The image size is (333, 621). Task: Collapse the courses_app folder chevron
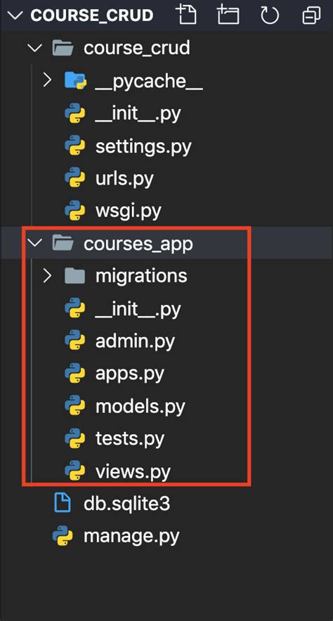[x=35, y=243]
